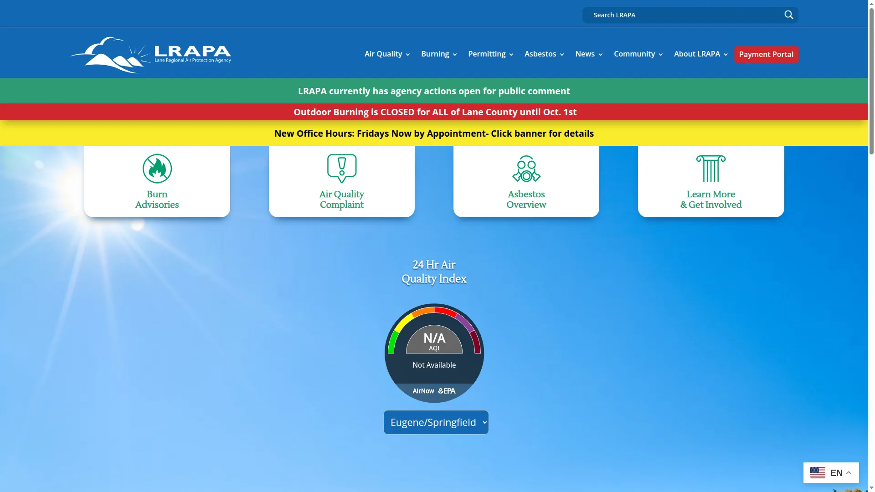This screenshot has width=875, height=492.
Task: Open the Asbestos Overview text link
Action: [526, 200]
